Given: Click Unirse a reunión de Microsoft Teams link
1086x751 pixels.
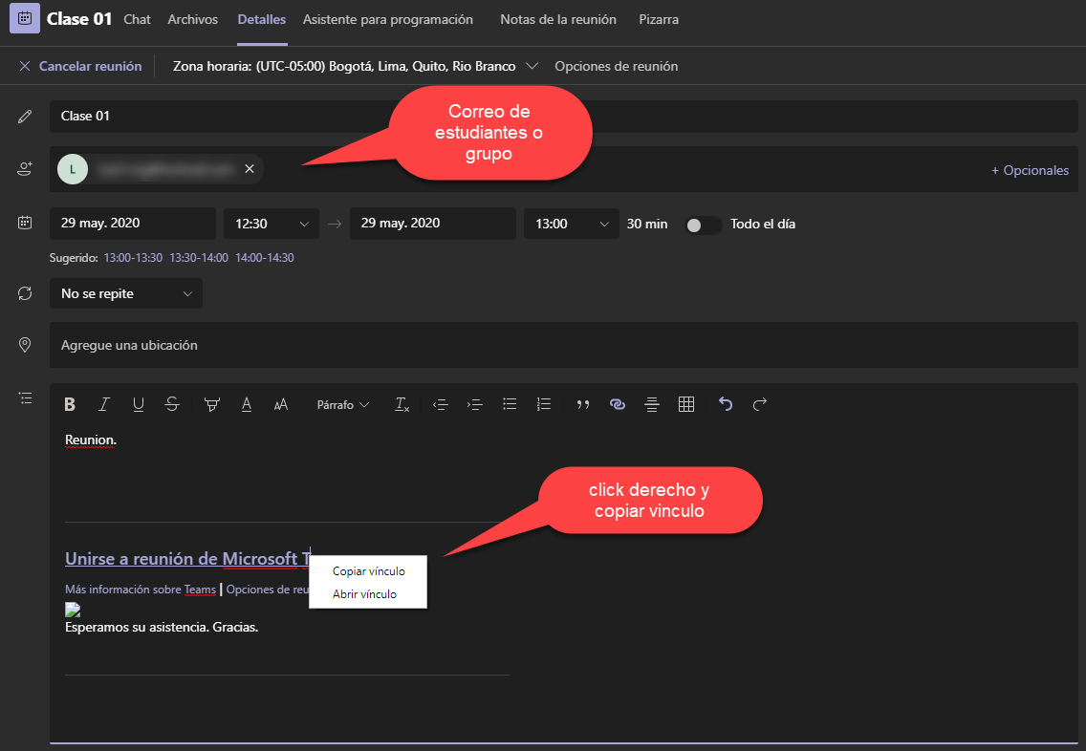Looking at the screenshot, I should [x=187, y=559].
